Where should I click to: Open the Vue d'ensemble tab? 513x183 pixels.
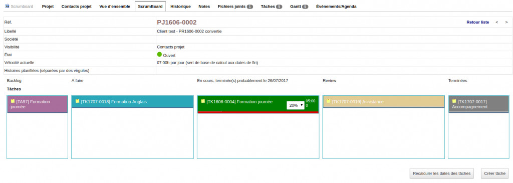tap(115, 6)
